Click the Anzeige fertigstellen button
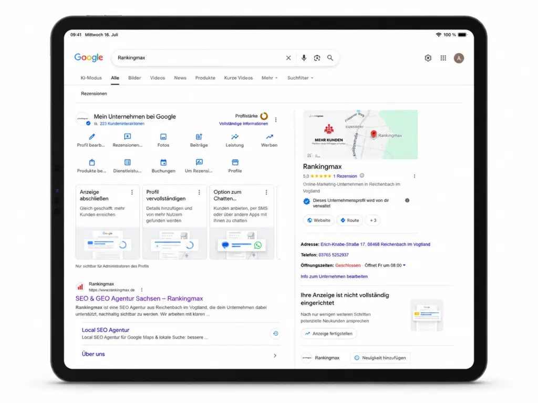 (x=329, y=333)
